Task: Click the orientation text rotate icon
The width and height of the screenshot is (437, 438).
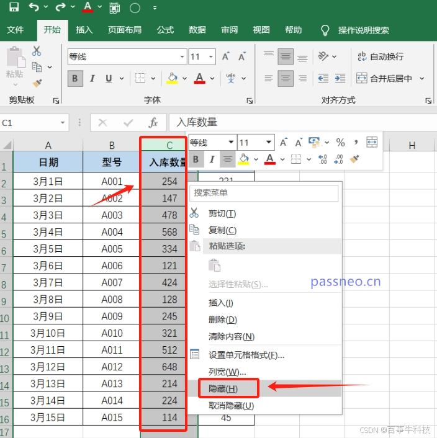Action: coord(323,56)
